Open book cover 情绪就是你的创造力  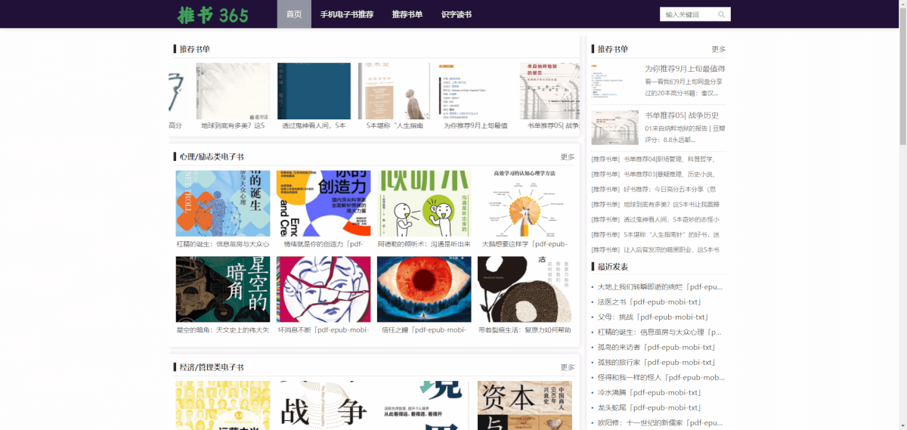click(323, 203)
